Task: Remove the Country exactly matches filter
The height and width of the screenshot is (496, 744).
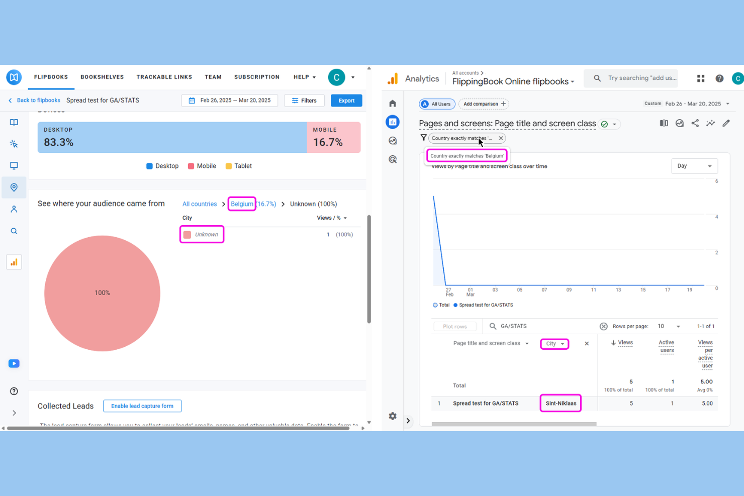Action: (x=501, y=138)
